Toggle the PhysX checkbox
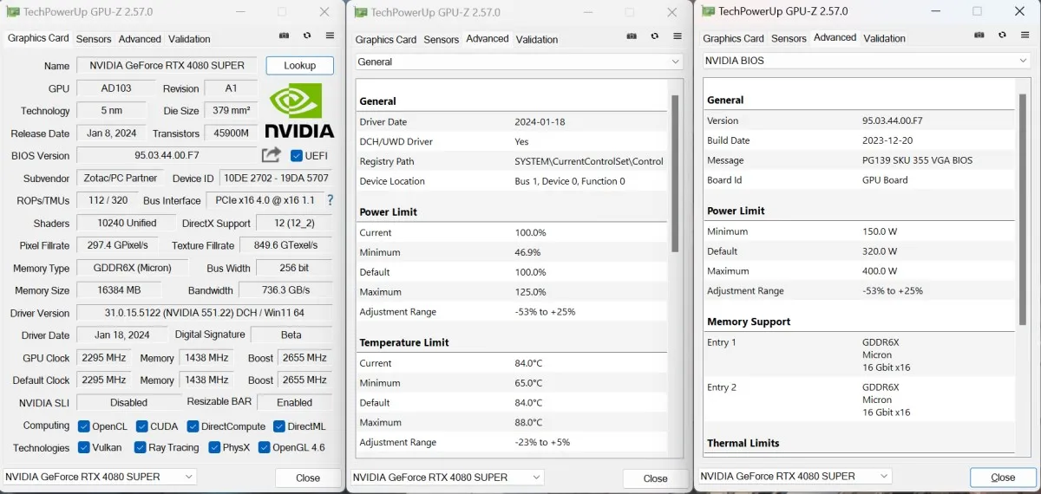1041x494 pixels. pyautogui.click(x=213, y=447)
